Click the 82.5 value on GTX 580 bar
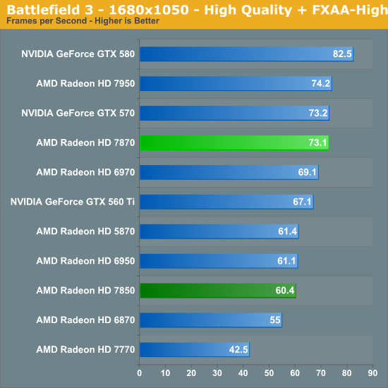This screenshot has height=388, width=388. pos(342,54)
